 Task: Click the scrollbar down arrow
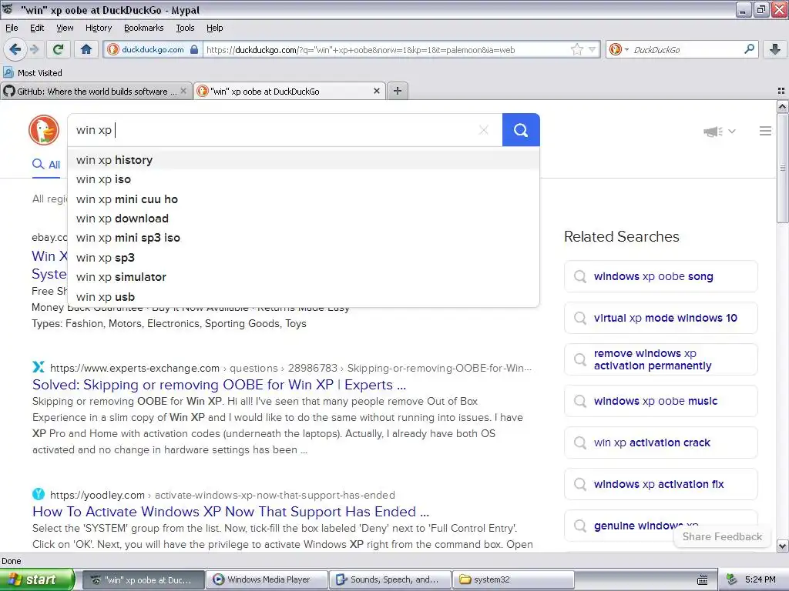pyautogui.click(x=782, y=546)
